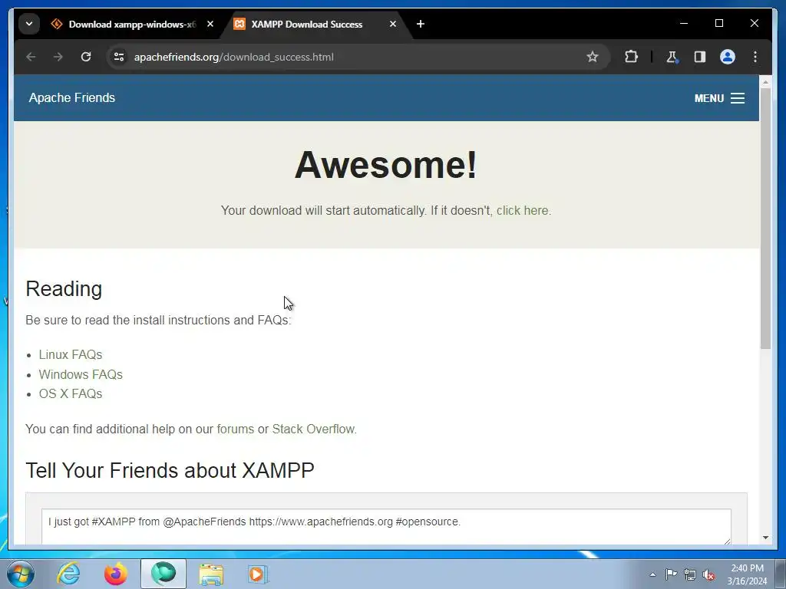This screenshot has width=786, height=589.
Task: Toggle the browser side panel
Action: [700, 57]
